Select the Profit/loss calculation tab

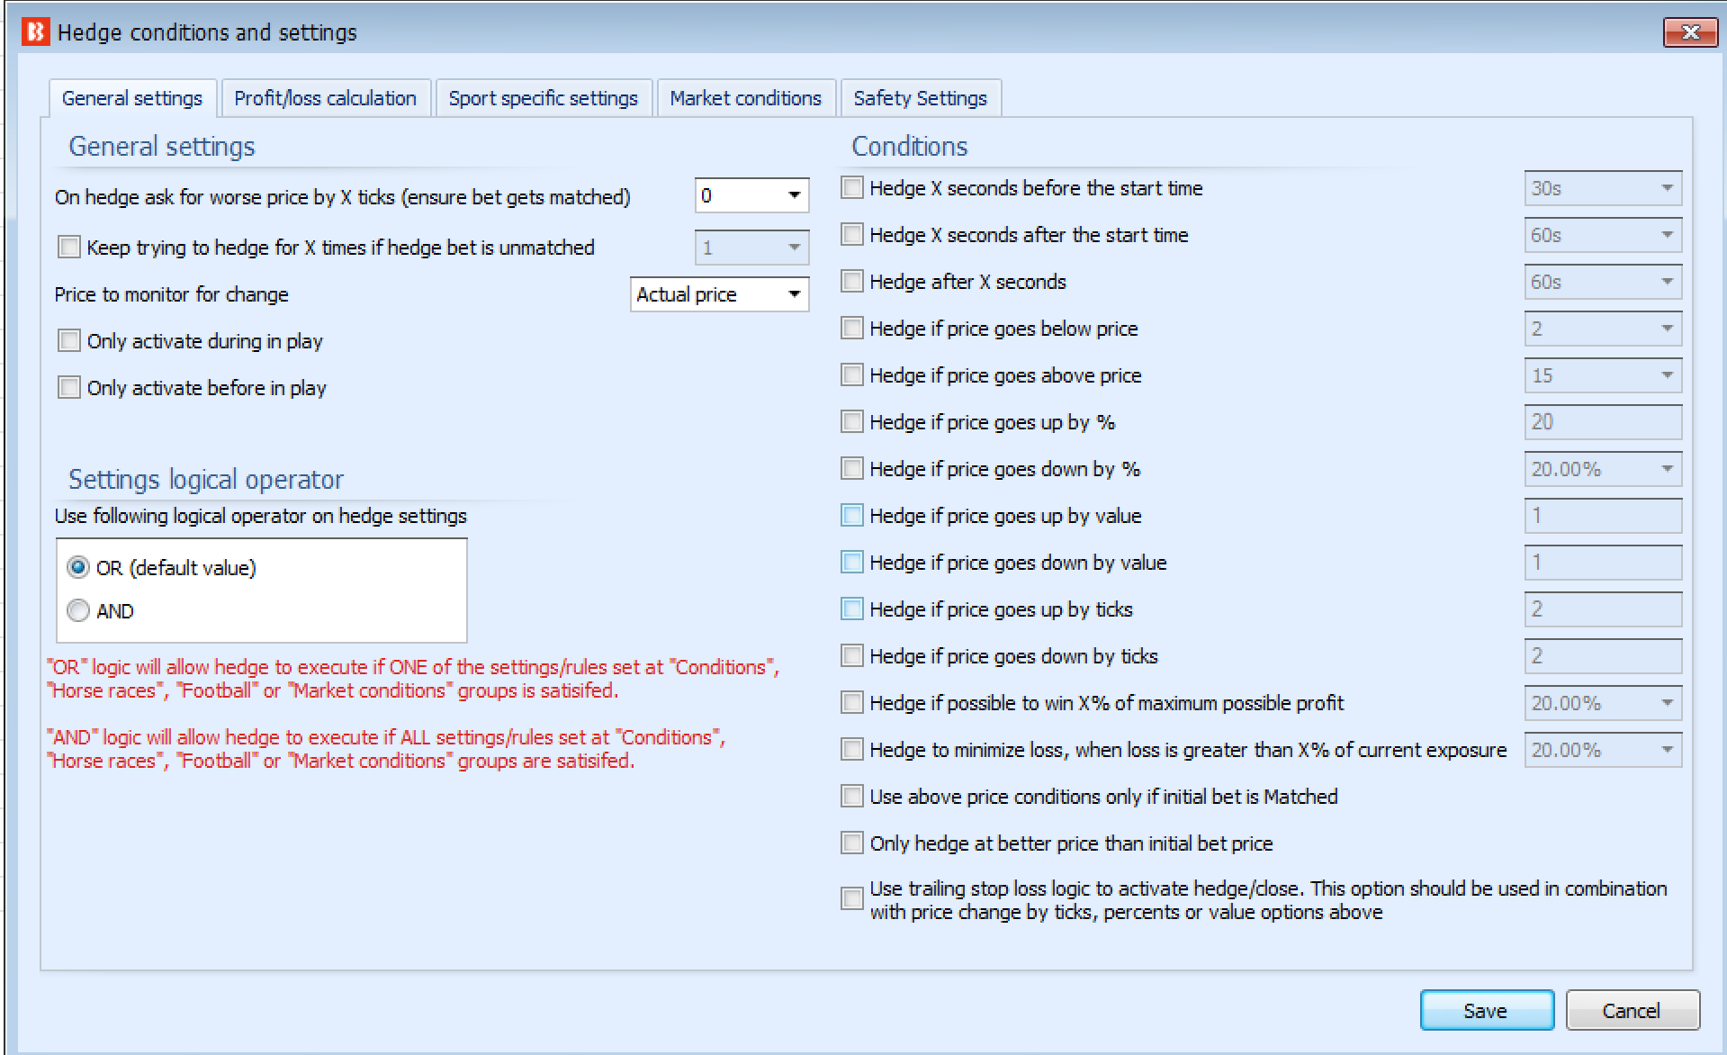(325, 97)
